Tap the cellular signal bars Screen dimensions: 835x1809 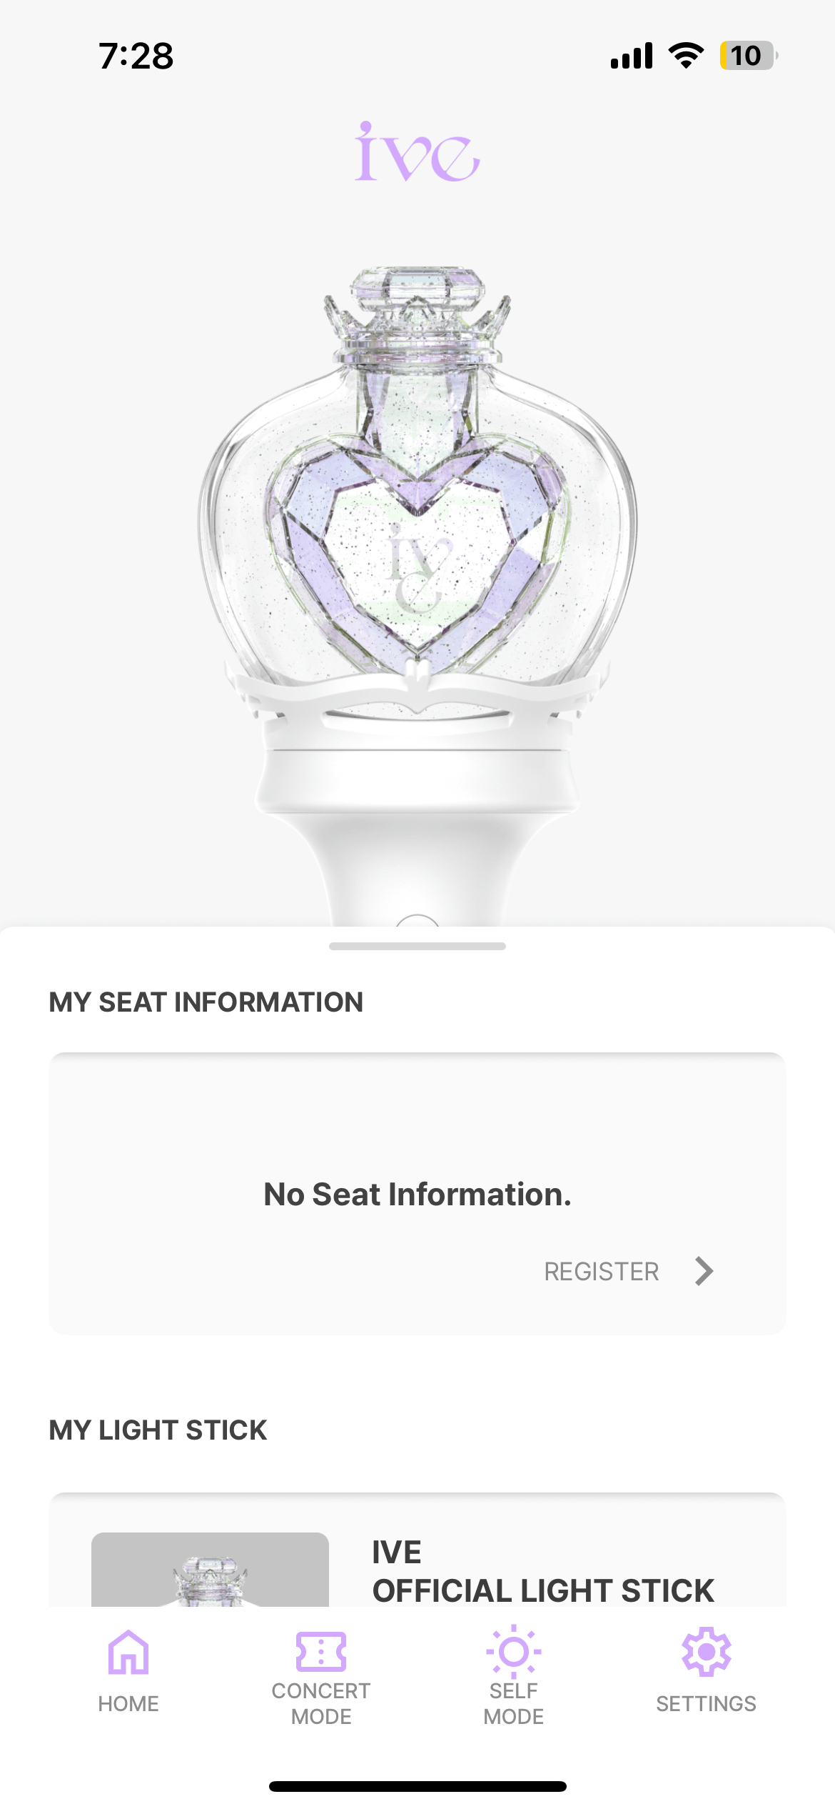(632, 56)
